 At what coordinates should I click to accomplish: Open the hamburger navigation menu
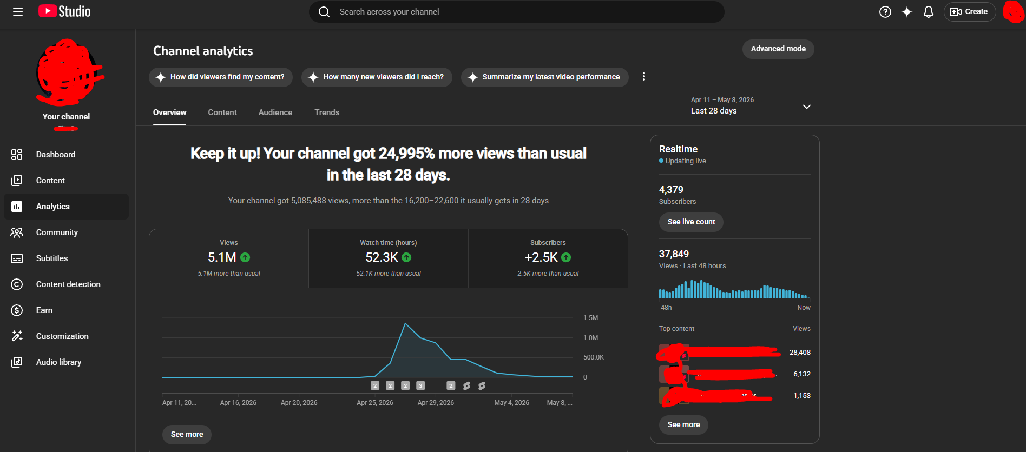[x=18, y=12]
